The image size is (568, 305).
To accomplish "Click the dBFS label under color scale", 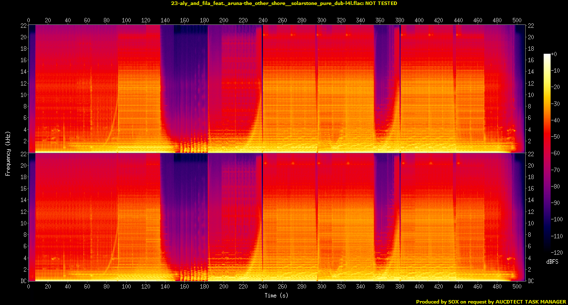I will [x=552, y=261].
